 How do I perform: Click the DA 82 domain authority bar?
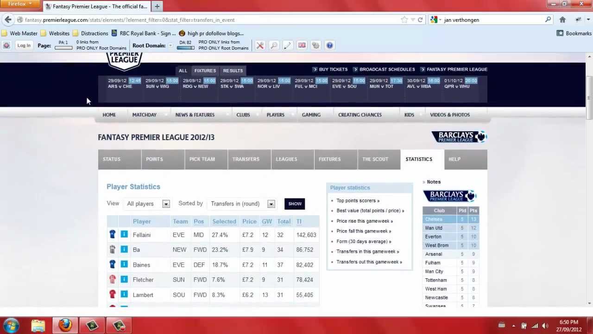[x=185, y=47]
